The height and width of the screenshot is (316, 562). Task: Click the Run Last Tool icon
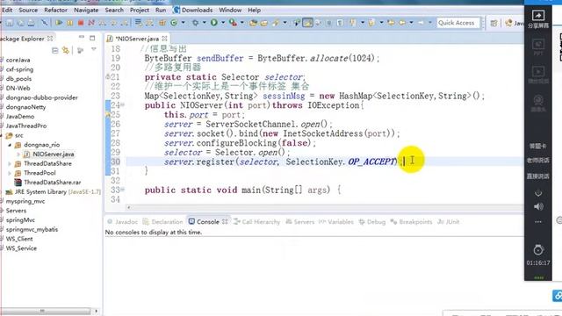click(233, 23)
